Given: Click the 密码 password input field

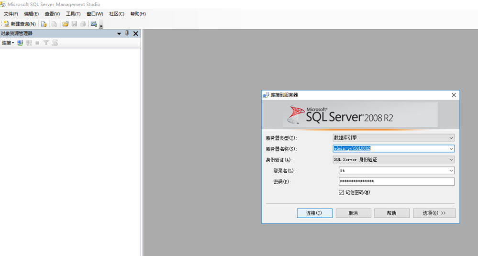Looking at the screenshot, I should pos(396,181).
